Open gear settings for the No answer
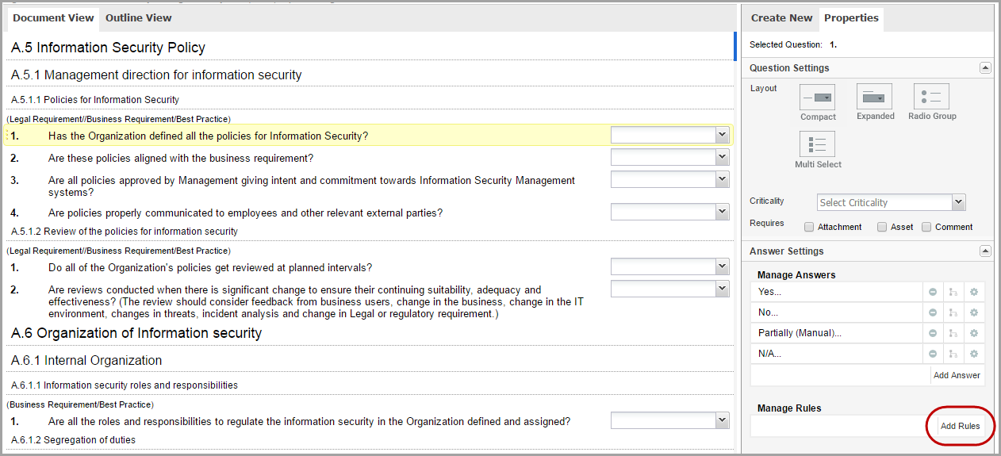1001x456 pixels. coord(974,312)
